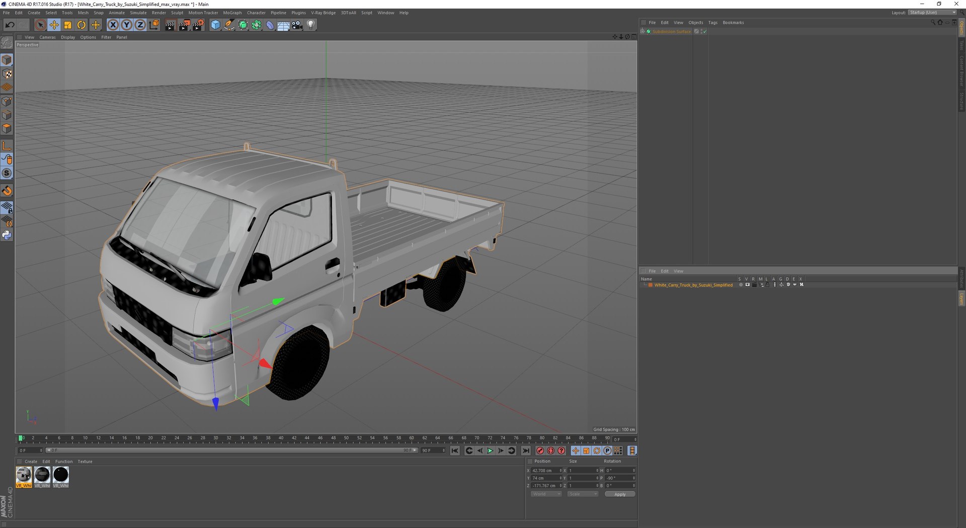Activate the Rotate tool in top toolbar
The image size is (966, 528).
tap(81, 25)
